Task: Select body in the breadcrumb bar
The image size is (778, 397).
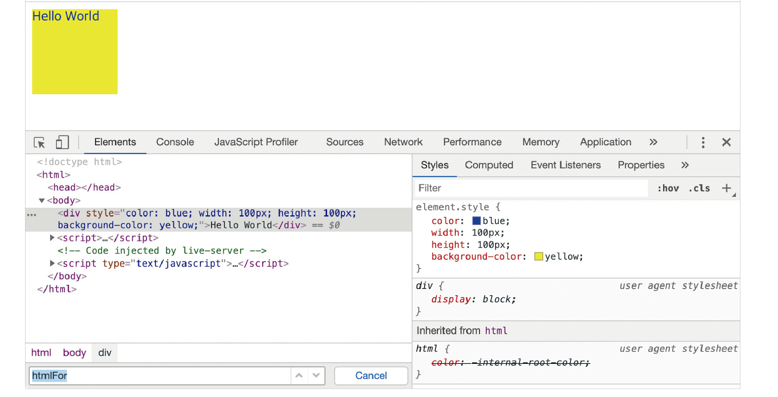Action: point(75,353)
